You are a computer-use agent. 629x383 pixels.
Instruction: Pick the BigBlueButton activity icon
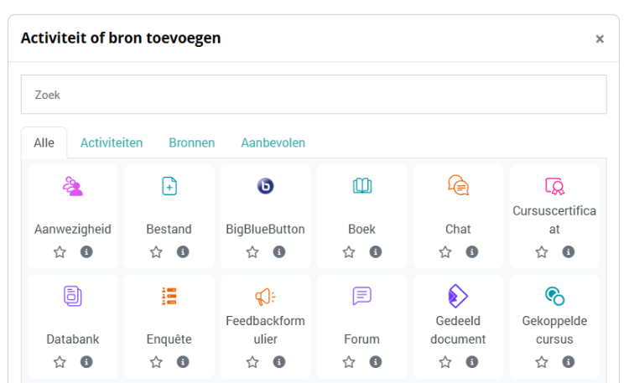265,186
